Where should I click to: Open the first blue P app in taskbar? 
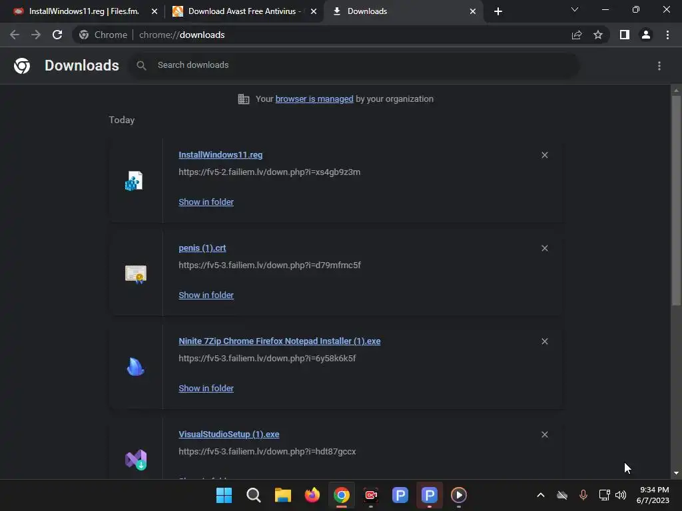click(400, 495)
